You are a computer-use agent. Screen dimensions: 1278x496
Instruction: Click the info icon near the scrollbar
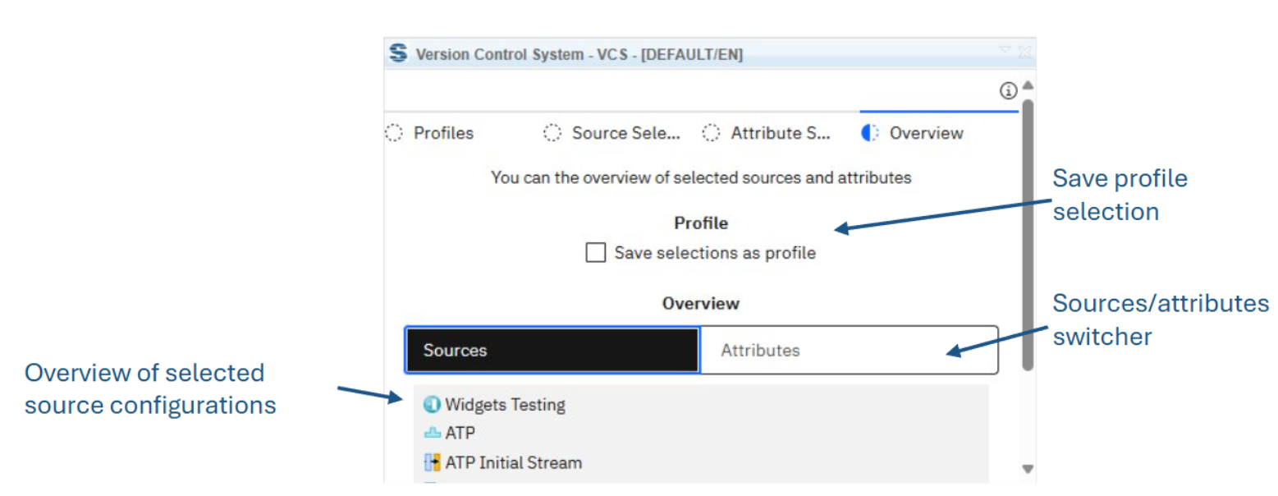[x=1008, y=91]
